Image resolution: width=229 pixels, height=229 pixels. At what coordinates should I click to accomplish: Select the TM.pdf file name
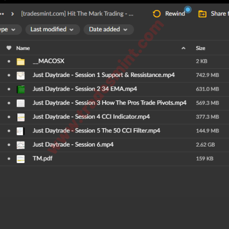click(43, 158)
